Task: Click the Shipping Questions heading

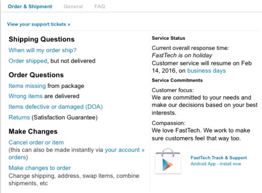Action: [x=42, y=39]
